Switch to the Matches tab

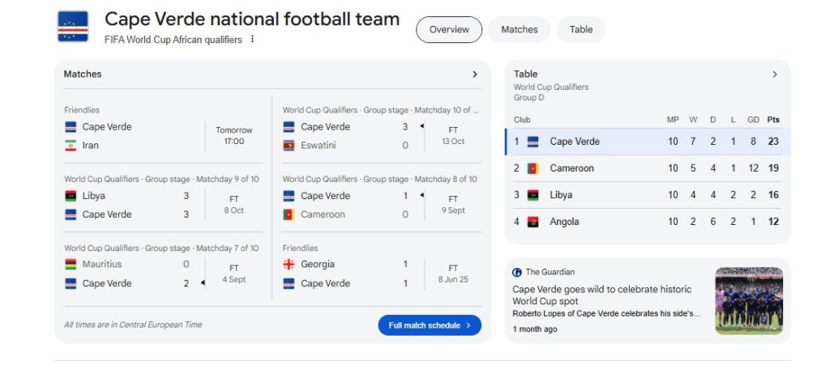pos(519,30)
